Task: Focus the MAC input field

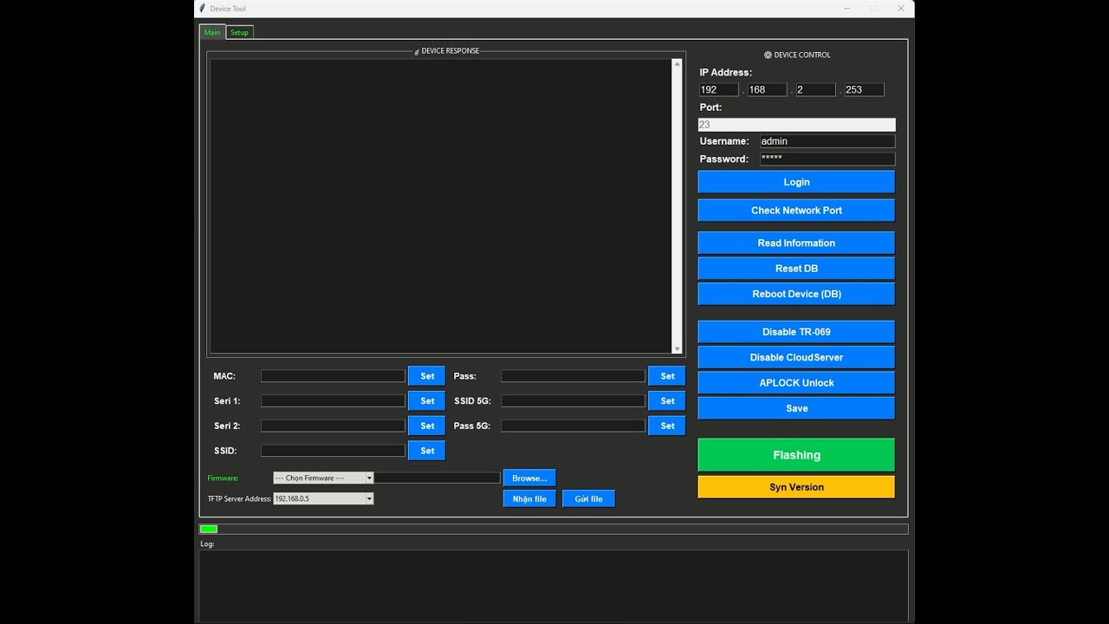Action: tap(333, 376)
